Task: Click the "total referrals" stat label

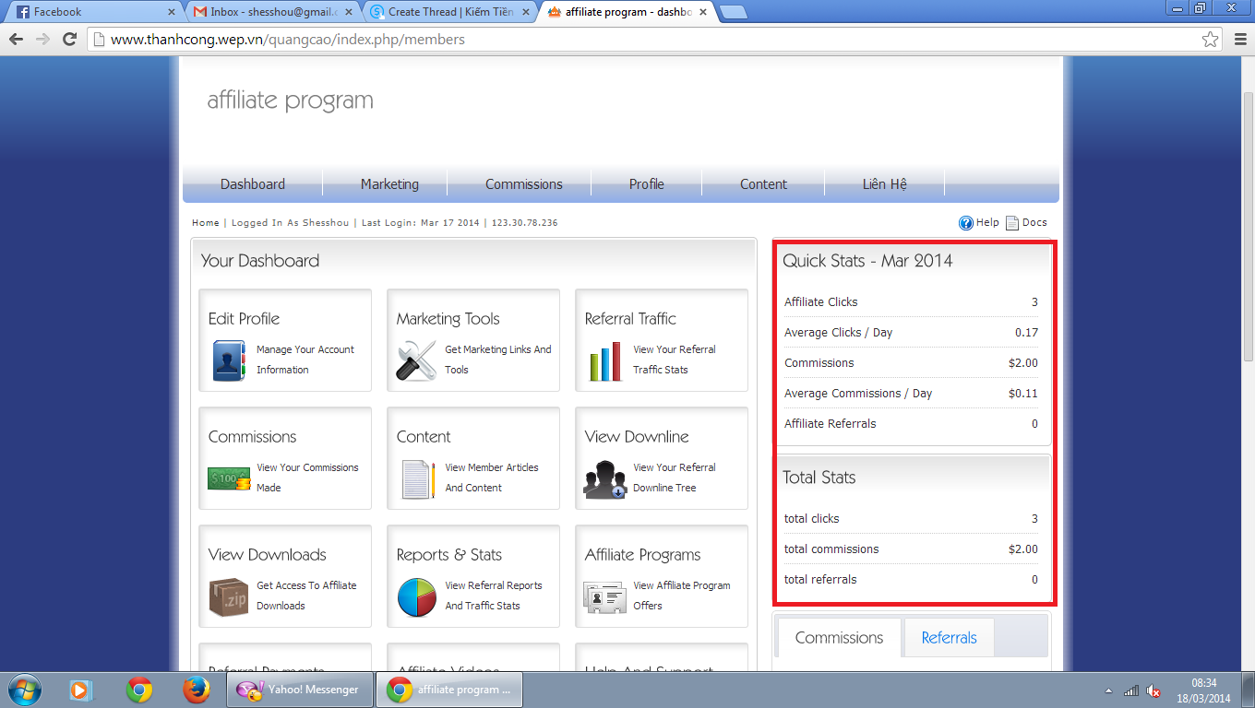Action: 820,580
